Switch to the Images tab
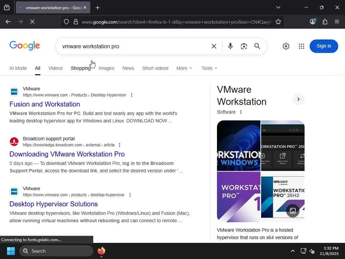This screenshot has width=345, height=259. point(106,68)
